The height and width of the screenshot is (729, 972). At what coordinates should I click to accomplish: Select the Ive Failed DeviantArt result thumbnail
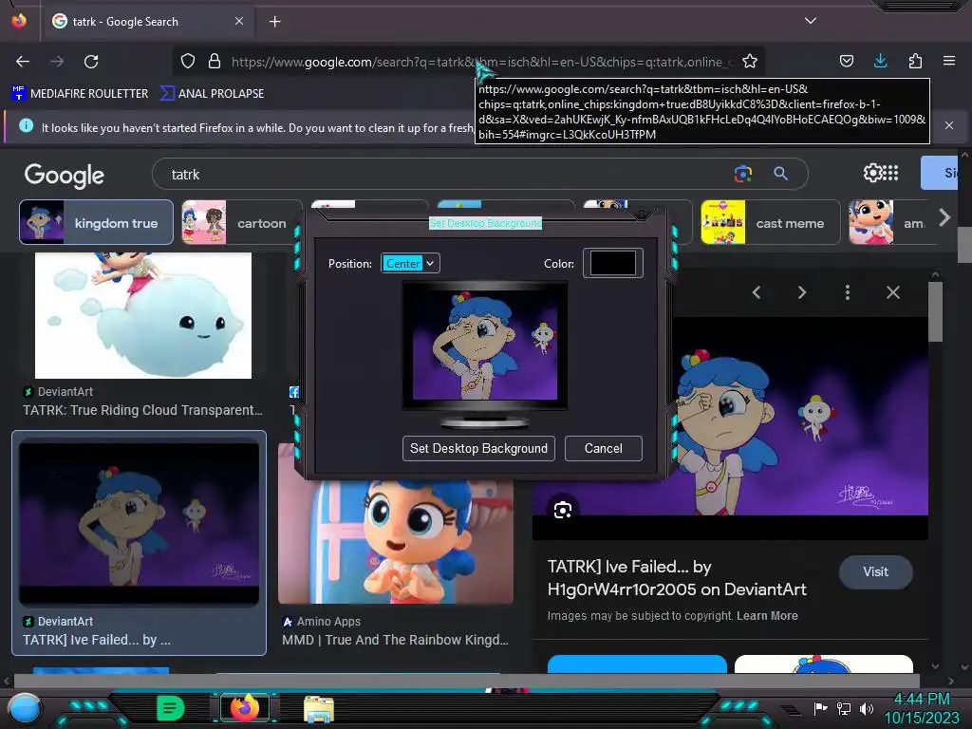[139, 524]
